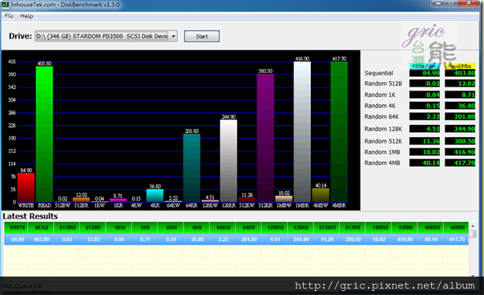Click the DiskBenchmark app icon in title bar
This screenshot has width=484, height=295.
[6, 4]
